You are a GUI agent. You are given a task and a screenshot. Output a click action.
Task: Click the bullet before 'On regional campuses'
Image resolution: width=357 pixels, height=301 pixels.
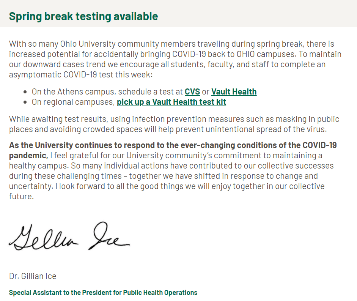pyautogui.click(x=25, y=102)
